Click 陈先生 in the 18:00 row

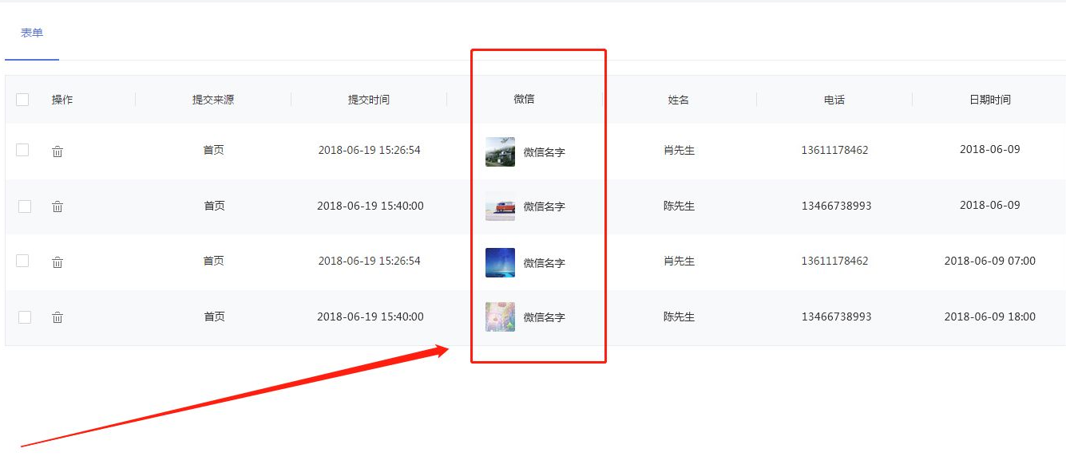[x=679, y=316]
